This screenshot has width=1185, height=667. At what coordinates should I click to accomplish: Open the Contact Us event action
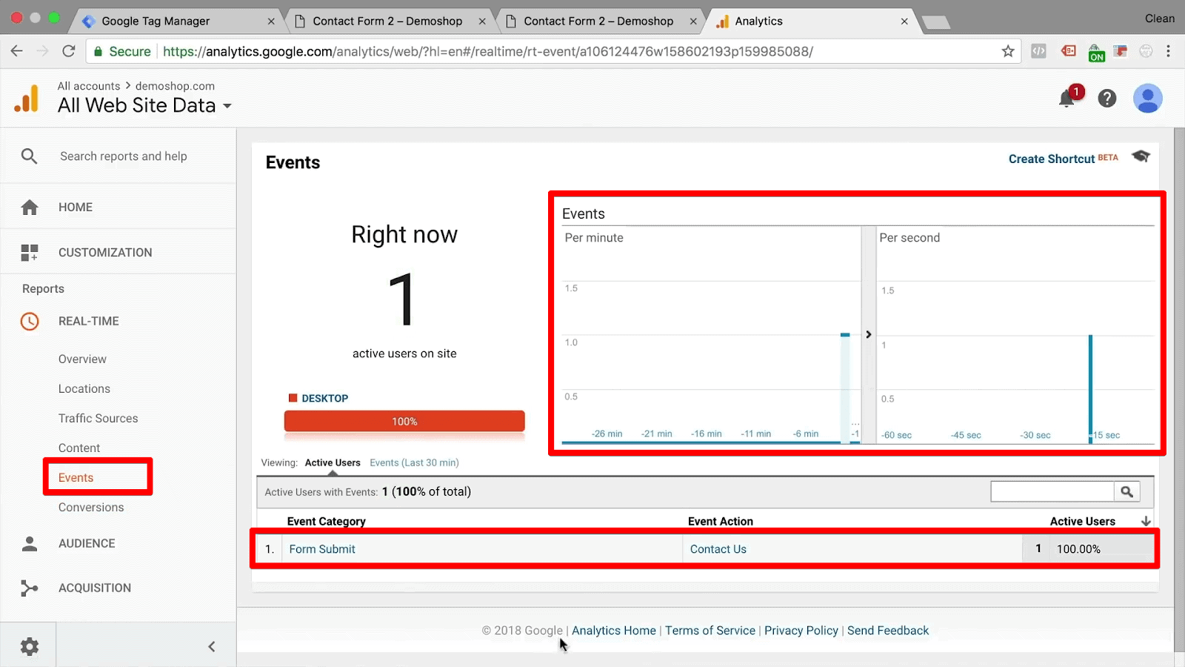click(718, 548)
